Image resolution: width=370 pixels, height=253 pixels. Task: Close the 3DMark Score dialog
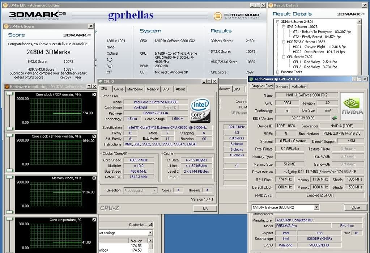91,26
